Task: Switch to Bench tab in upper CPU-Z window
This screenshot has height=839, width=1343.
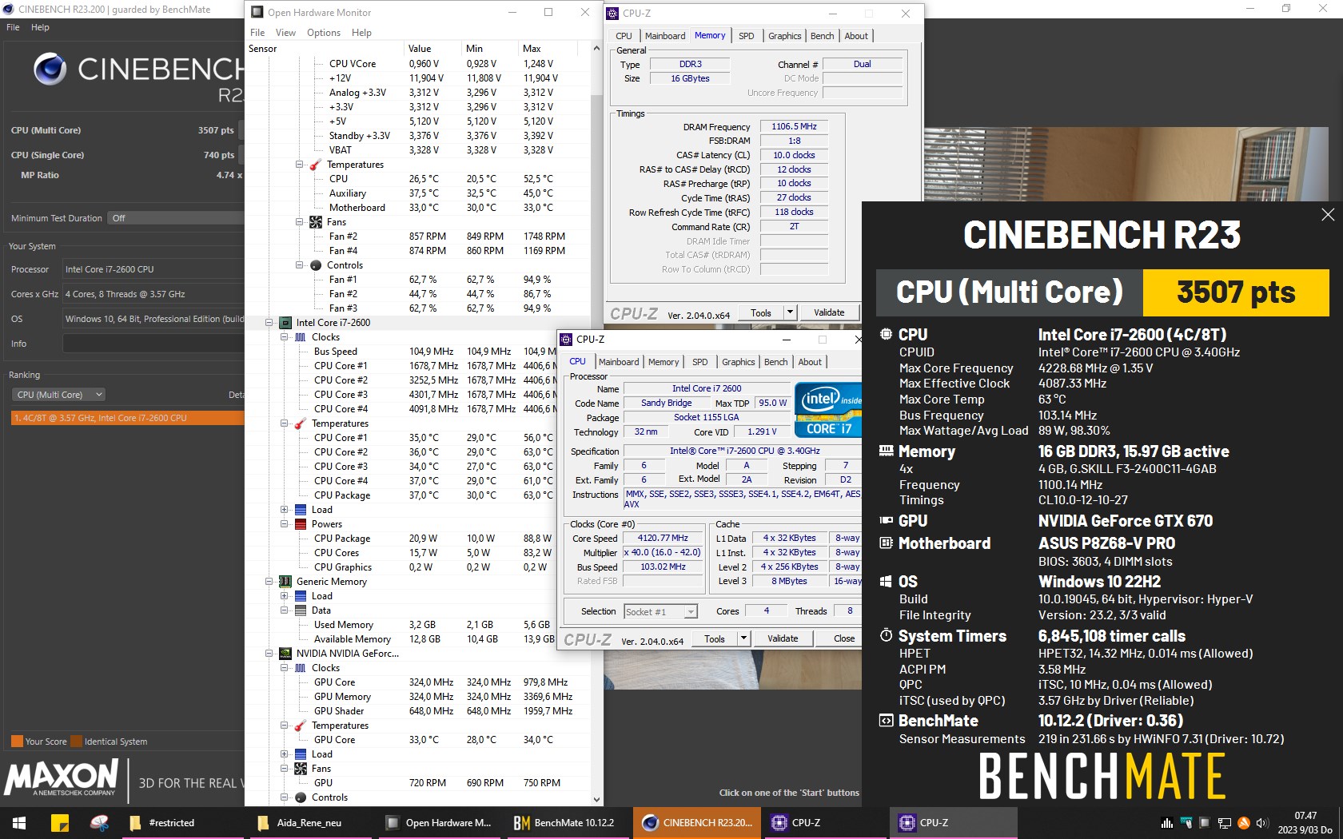Action: pyautogui.click(x=822, y=36)
